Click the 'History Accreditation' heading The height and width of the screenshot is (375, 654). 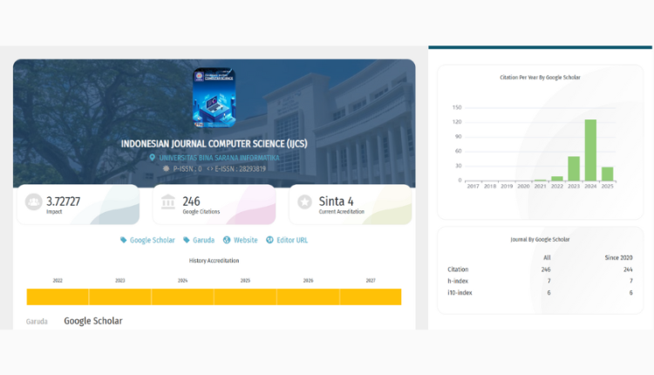214,261
